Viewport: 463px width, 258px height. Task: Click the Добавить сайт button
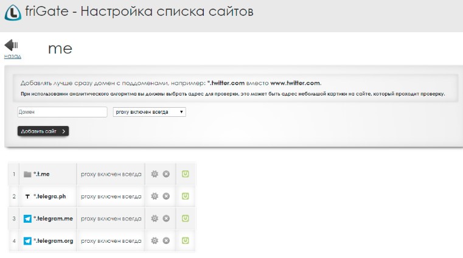point(43,131)
